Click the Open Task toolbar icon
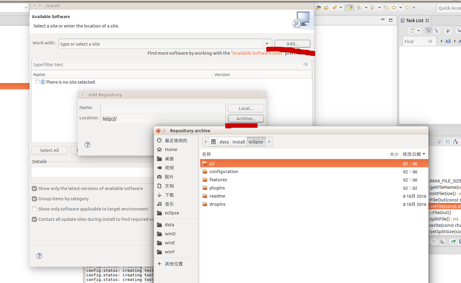The image size is (461, 283). [x=326, y=8]
